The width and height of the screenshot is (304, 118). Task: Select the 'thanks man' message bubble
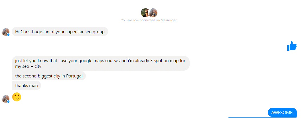pos(26,85)
